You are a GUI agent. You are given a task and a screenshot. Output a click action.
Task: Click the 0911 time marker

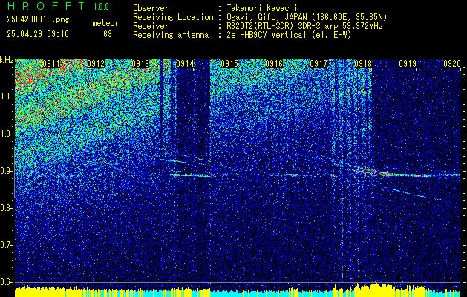[51, 64]
